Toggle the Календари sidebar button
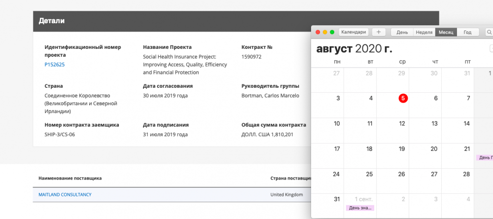The height and width of the screenshot is (219, 493). click(353, 32)
